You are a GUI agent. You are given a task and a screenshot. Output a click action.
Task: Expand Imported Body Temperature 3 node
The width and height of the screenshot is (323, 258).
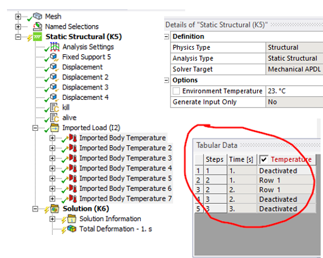tap(53, 158)
